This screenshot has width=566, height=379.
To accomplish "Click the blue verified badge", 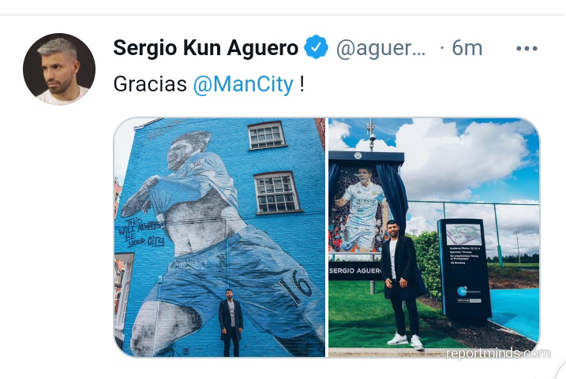I will (316, 47).
